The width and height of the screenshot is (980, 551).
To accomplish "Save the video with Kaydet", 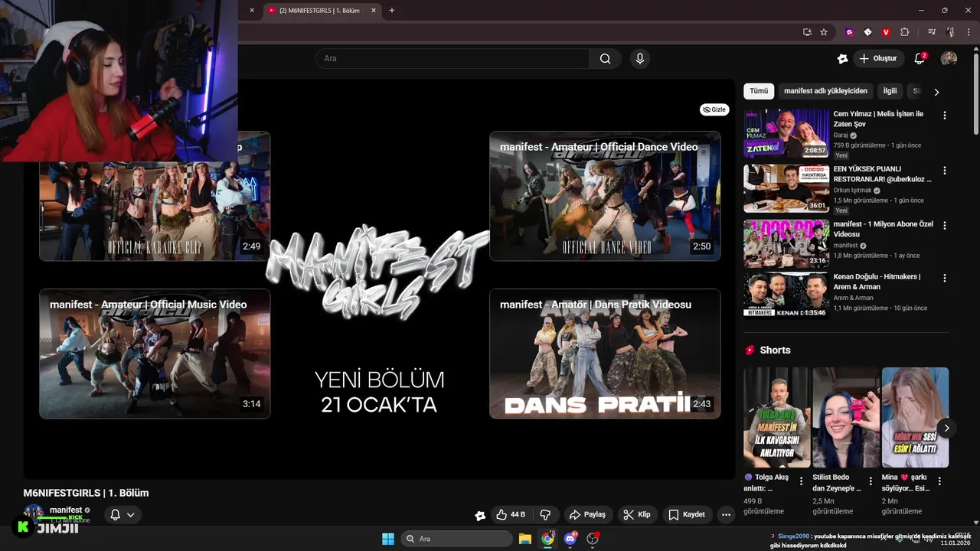I will tap(687, 515).
